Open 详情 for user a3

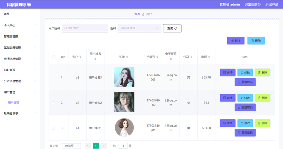(228, 73)
